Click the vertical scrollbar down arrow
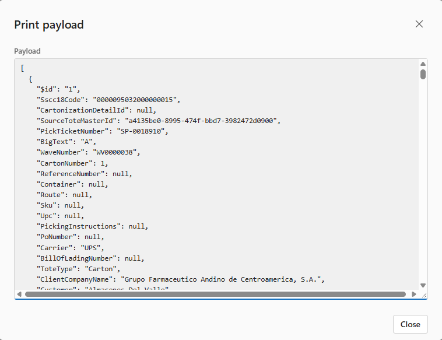Viewport: 442px width, 340px height. click(x=423, y=285)
